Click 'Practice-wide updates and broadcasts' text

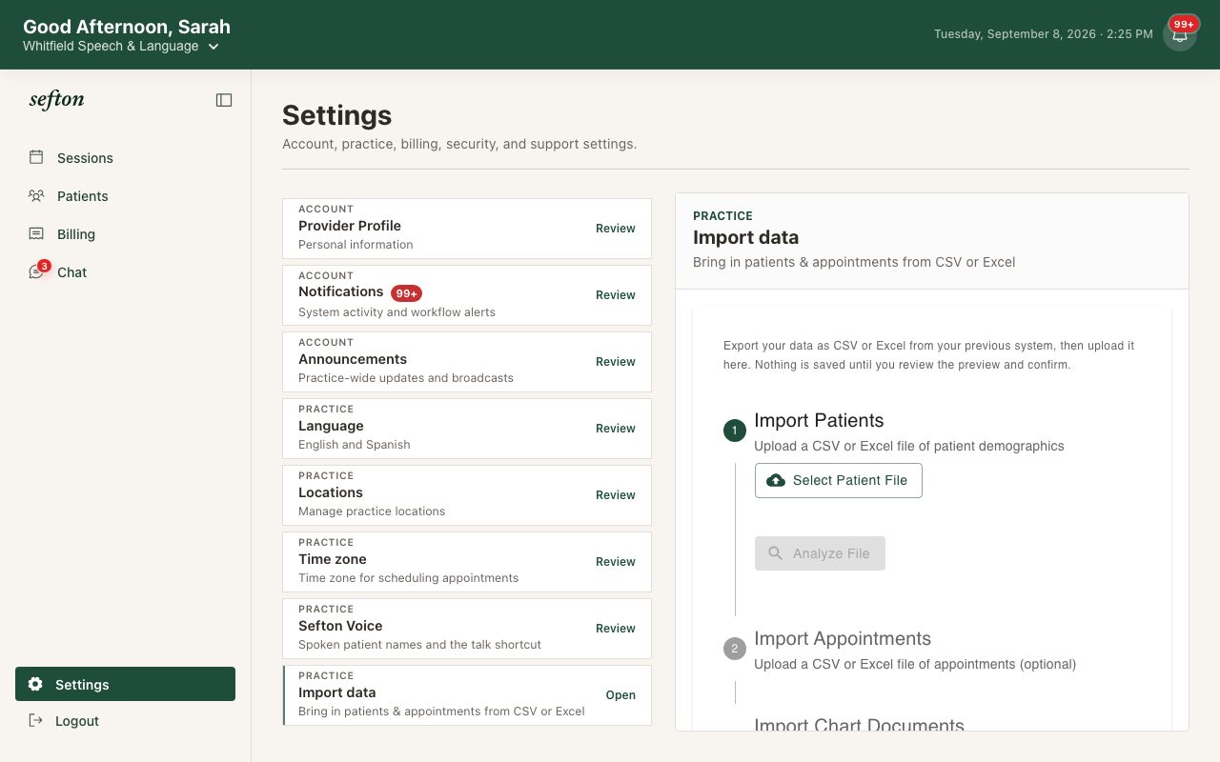pyautogui.click(x=406, y=378)
